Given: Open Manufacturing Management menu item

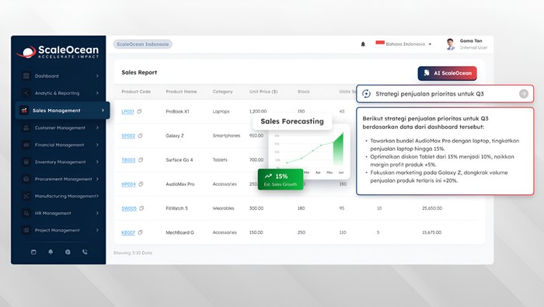Looking at the screenshot, I should tap(61, 196).
